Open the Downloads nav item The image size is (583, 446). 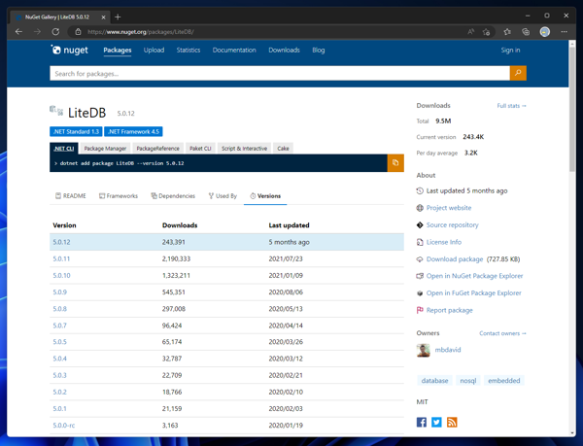coord(284,51)
